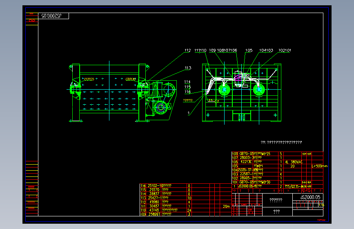Select callout label 109 above the right view

[212, 50]
